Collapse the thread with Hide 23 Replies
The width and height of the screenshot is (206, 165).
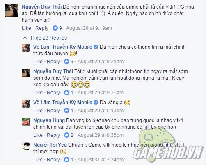click(x=49, y=38)
